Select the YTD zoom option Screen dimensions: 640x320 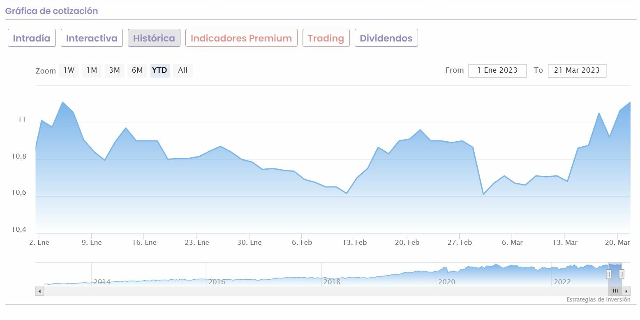tap(159, 70)
